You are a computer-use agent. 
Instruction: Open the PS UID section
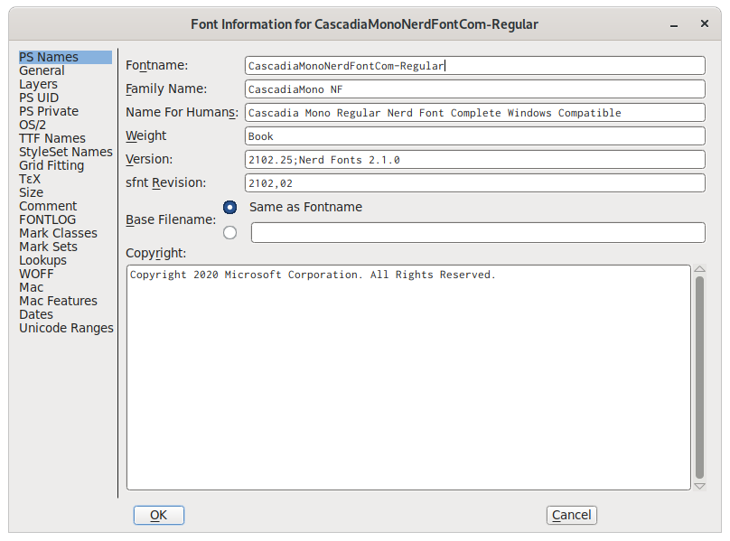[39, 98]
